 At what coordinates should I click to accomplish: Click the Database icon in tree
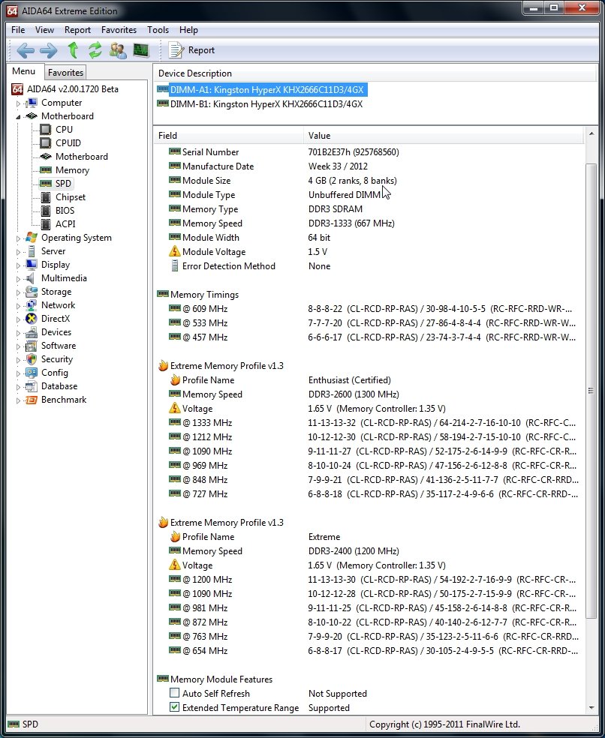[x=32, y=386]
